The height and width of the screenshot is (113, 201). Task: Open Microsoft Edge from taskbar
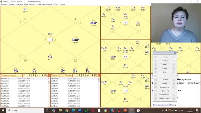point(73,110)
